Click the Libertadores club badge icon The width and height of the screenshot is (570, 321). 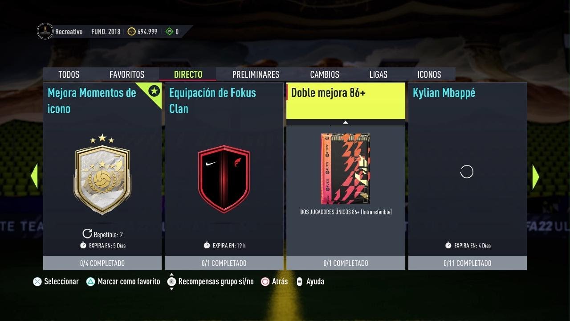point(45,31)
